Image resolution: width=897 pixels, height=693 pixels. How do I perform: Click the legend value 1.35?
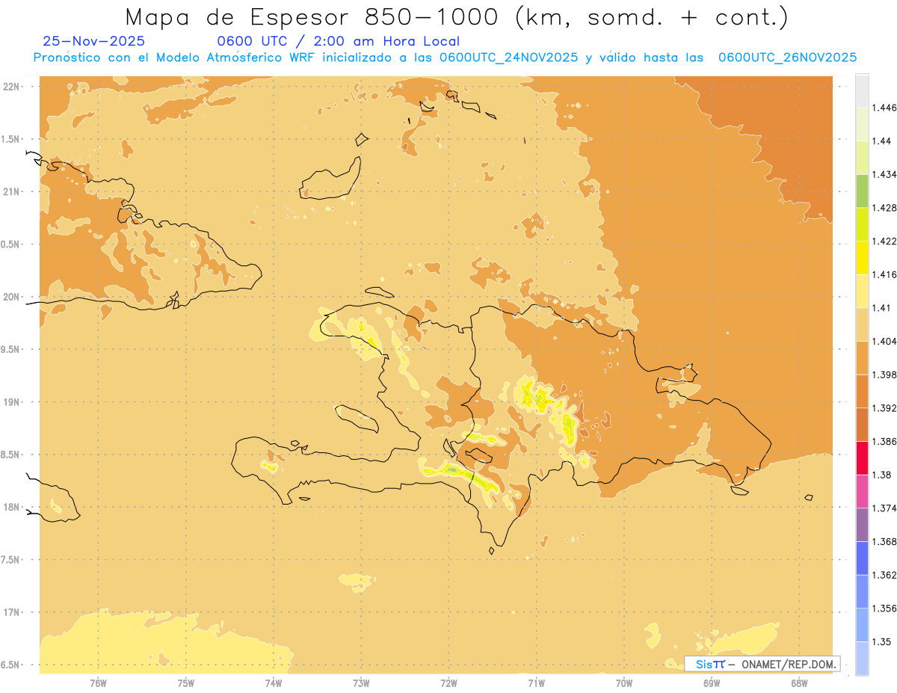pyautogui.click(x=881, y=641)
